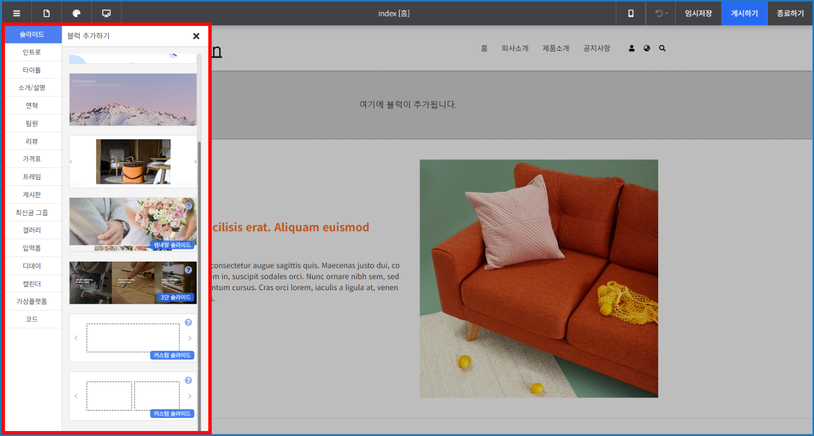The height and width of the screenshot is (436, 814).
Task: Open the 게시판 block category
Action: [32, 195]
